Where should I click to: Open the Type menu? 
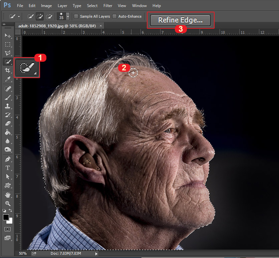point(77,6)
